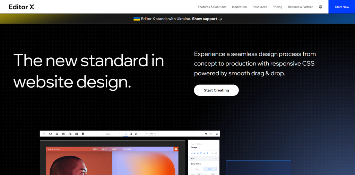The height and width of the screenshot is (175, 355).
Task: Click the Image heading in inspector
Action: pyautogui.click(x=194, y=147)
